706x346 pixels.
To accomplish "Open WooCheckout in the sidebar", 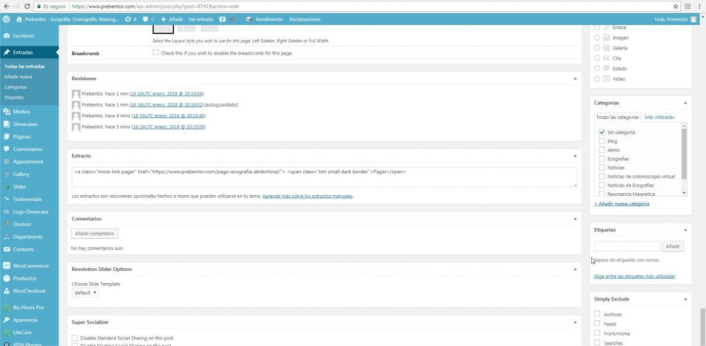I will (x=30, y=291).
